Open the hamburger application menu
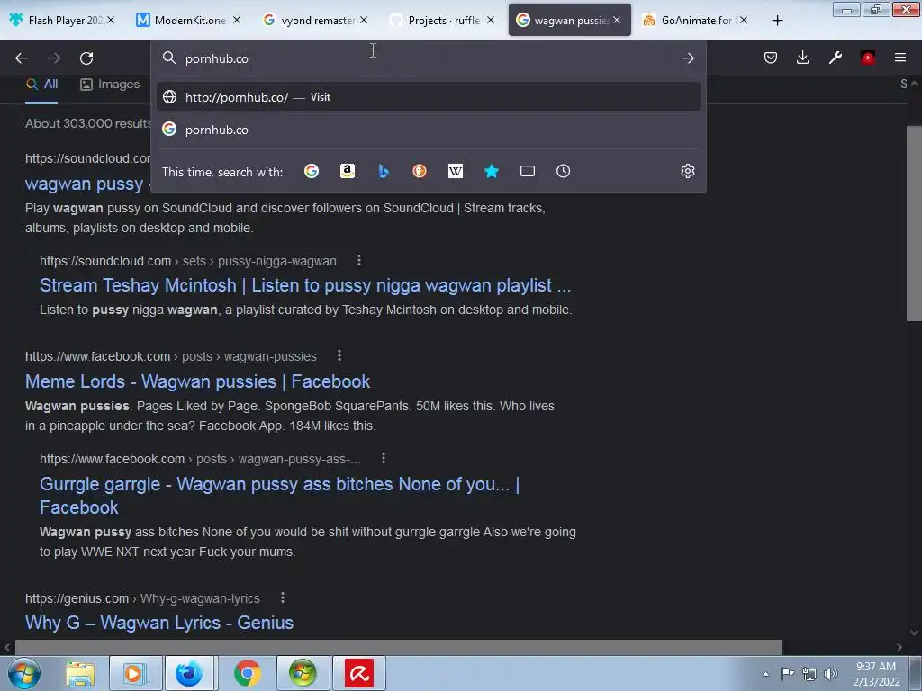 900,58
